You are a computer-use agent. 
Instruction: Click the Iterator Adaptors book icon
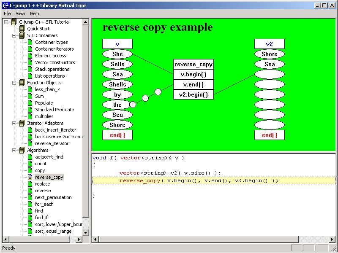click(x=22, y=123)
